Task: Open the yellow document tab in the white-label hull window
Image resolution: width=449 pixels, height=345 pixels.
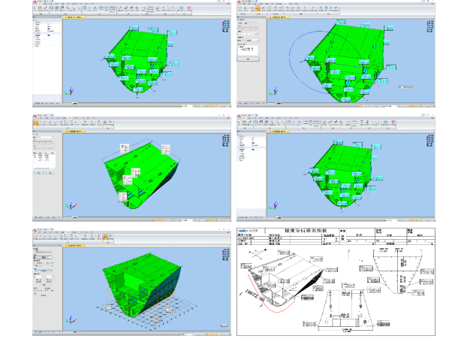Action: [74, 132]
